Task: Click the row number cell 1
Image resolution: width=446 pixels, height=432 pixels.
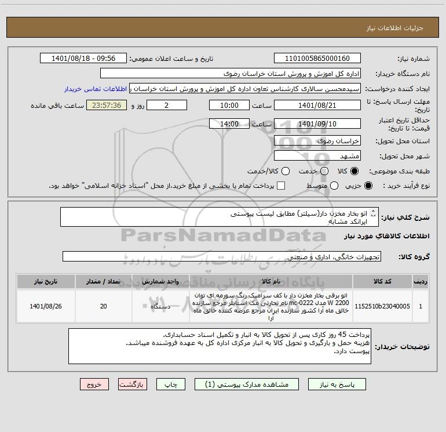Action: pos(421,306)
